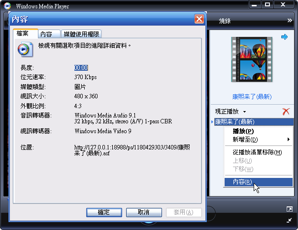Open the 媒體使用權限 tab
This screenshot has width=298, height=230.
pyautogui.click(x=81, y=34)
